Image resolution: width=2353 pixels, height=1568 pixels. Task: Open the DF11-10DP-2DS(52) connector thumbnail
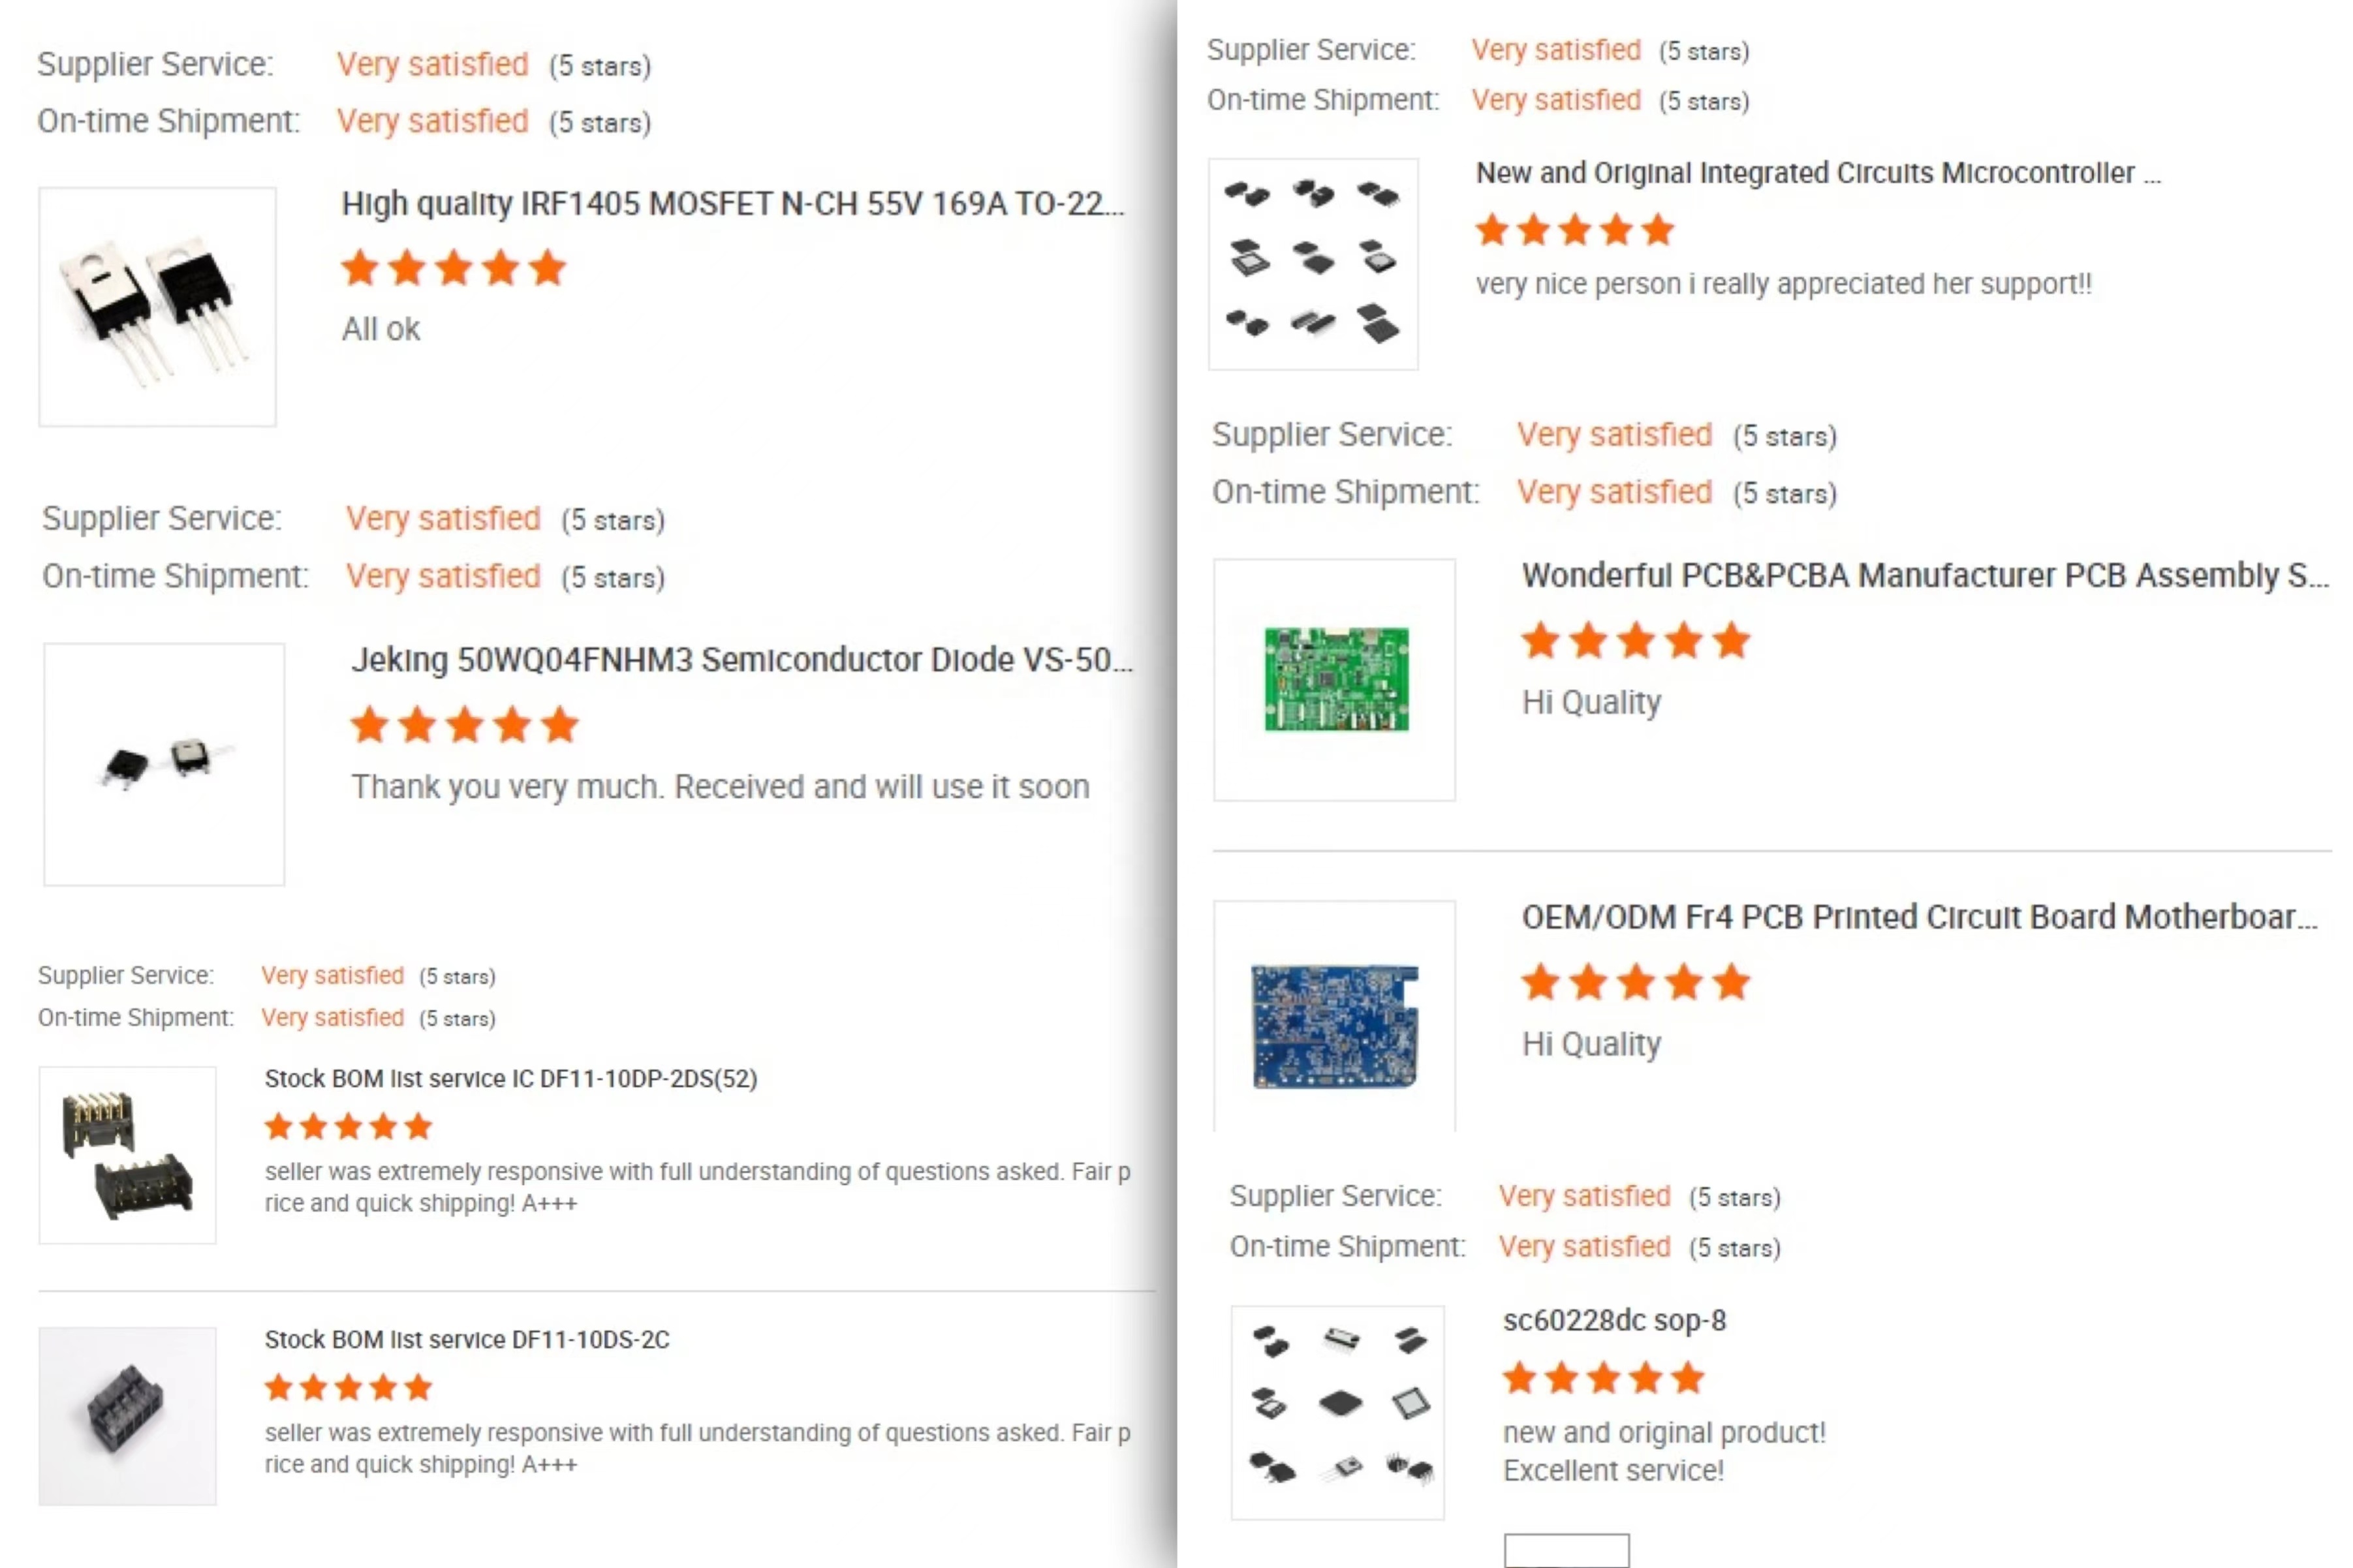pyautogui.click(x=127, y=1155)
